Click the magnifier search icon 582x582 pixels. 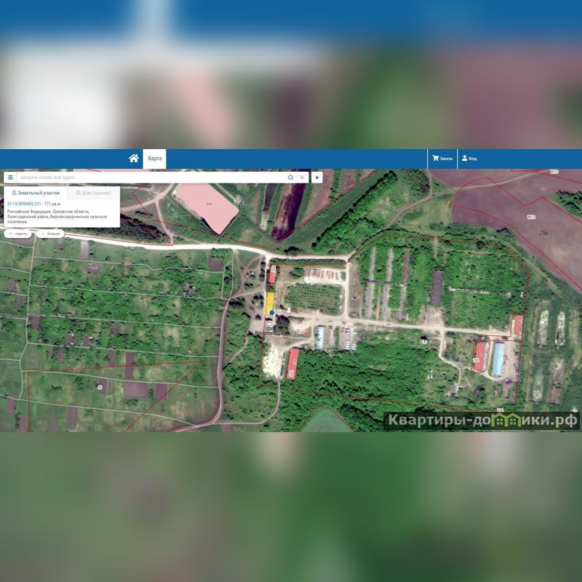click(290, 178)
